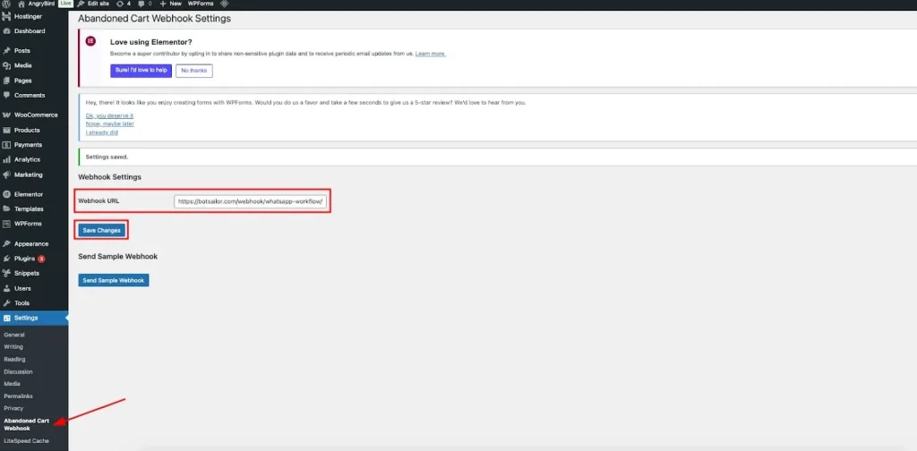Open the Media library sidebar icon

pyautogui.click(x=6, y=65)
